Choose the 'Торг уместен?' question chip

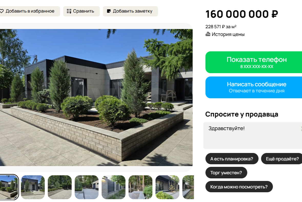click(x=226, y=173)
